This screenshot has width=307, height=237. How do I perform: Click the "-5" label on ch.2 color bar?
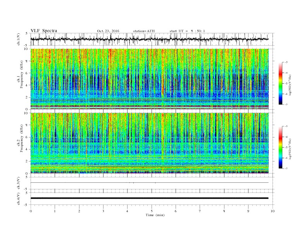coord(286,148)
